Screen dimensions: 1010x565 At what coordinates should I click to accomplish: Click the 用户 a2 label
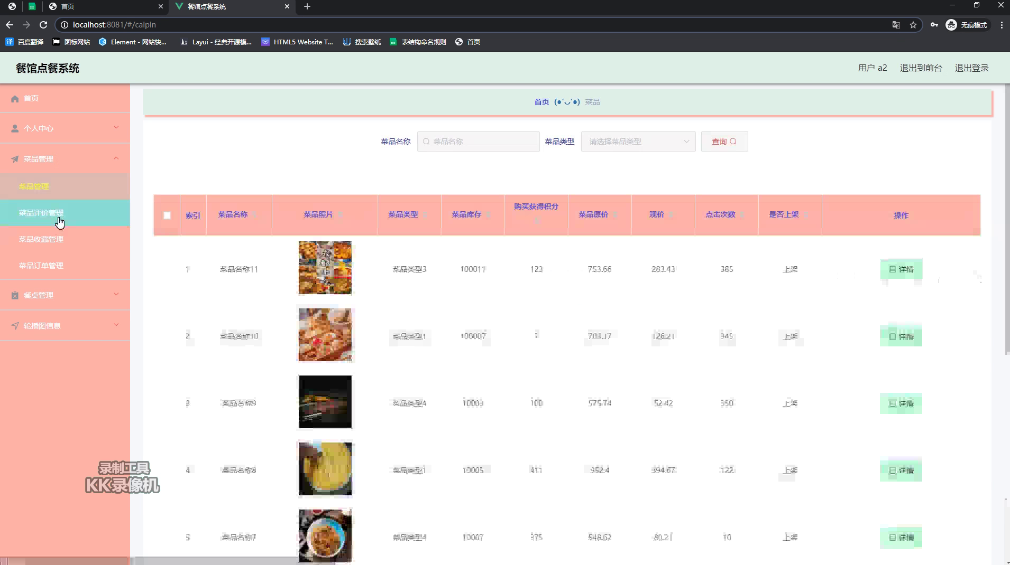tap(872, 68)
